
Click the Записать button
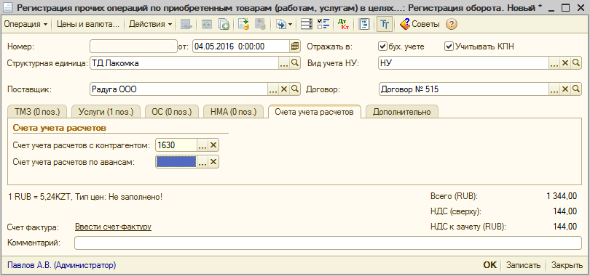point(524,265)
